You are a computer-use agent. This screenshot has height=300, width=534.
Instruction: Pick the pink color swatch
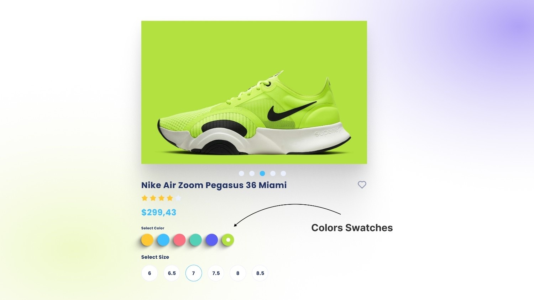(x=179, y=240)
